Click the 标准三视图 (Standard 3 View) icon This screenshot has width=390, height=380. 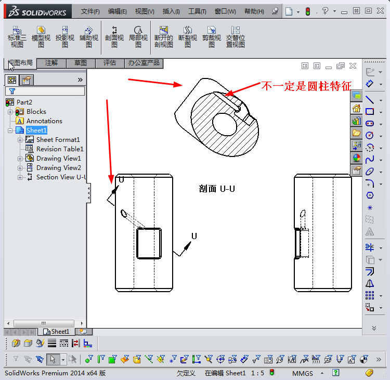click(x=17, y=37)
